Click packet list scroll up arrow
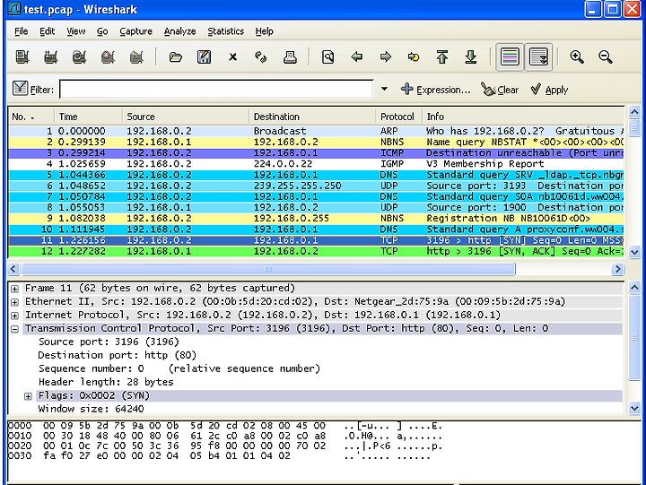Screen dimensions: 646x485 coord(634,112)
